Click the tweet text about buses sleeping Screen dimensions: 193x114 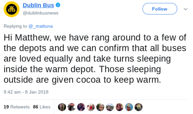click(95, 58)
